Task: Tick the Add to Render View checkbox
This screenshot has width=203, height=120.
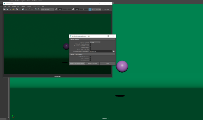Action: click(x=90, y=57)
